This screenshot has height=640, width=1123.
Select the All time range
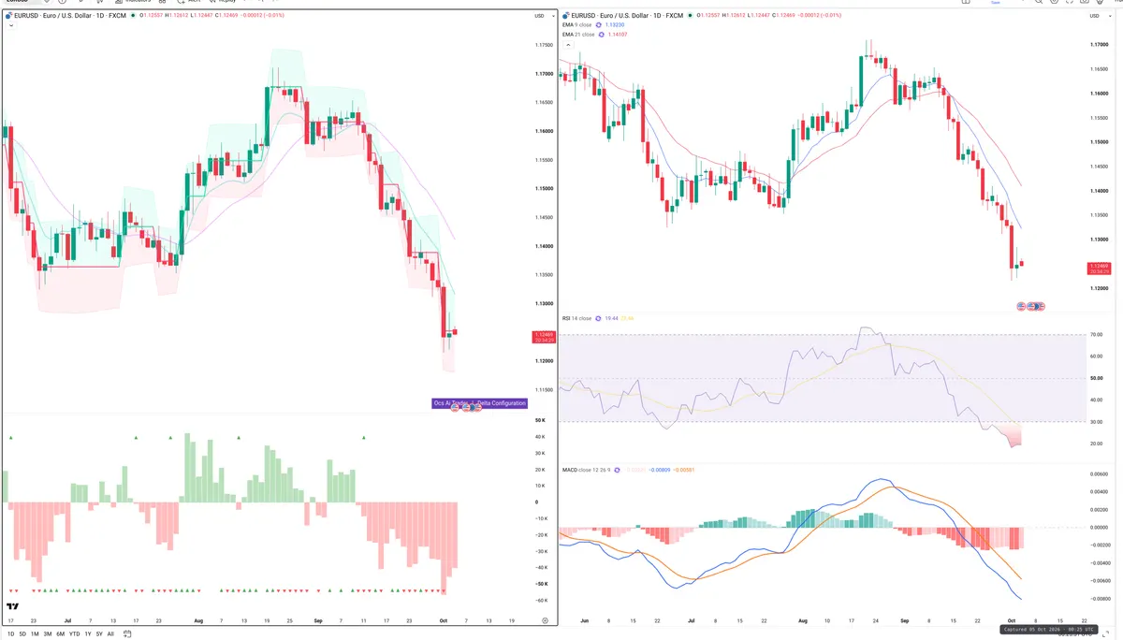110,633
